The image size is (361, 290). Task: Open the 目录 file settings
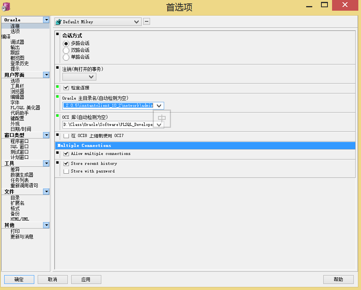(15, 198)
